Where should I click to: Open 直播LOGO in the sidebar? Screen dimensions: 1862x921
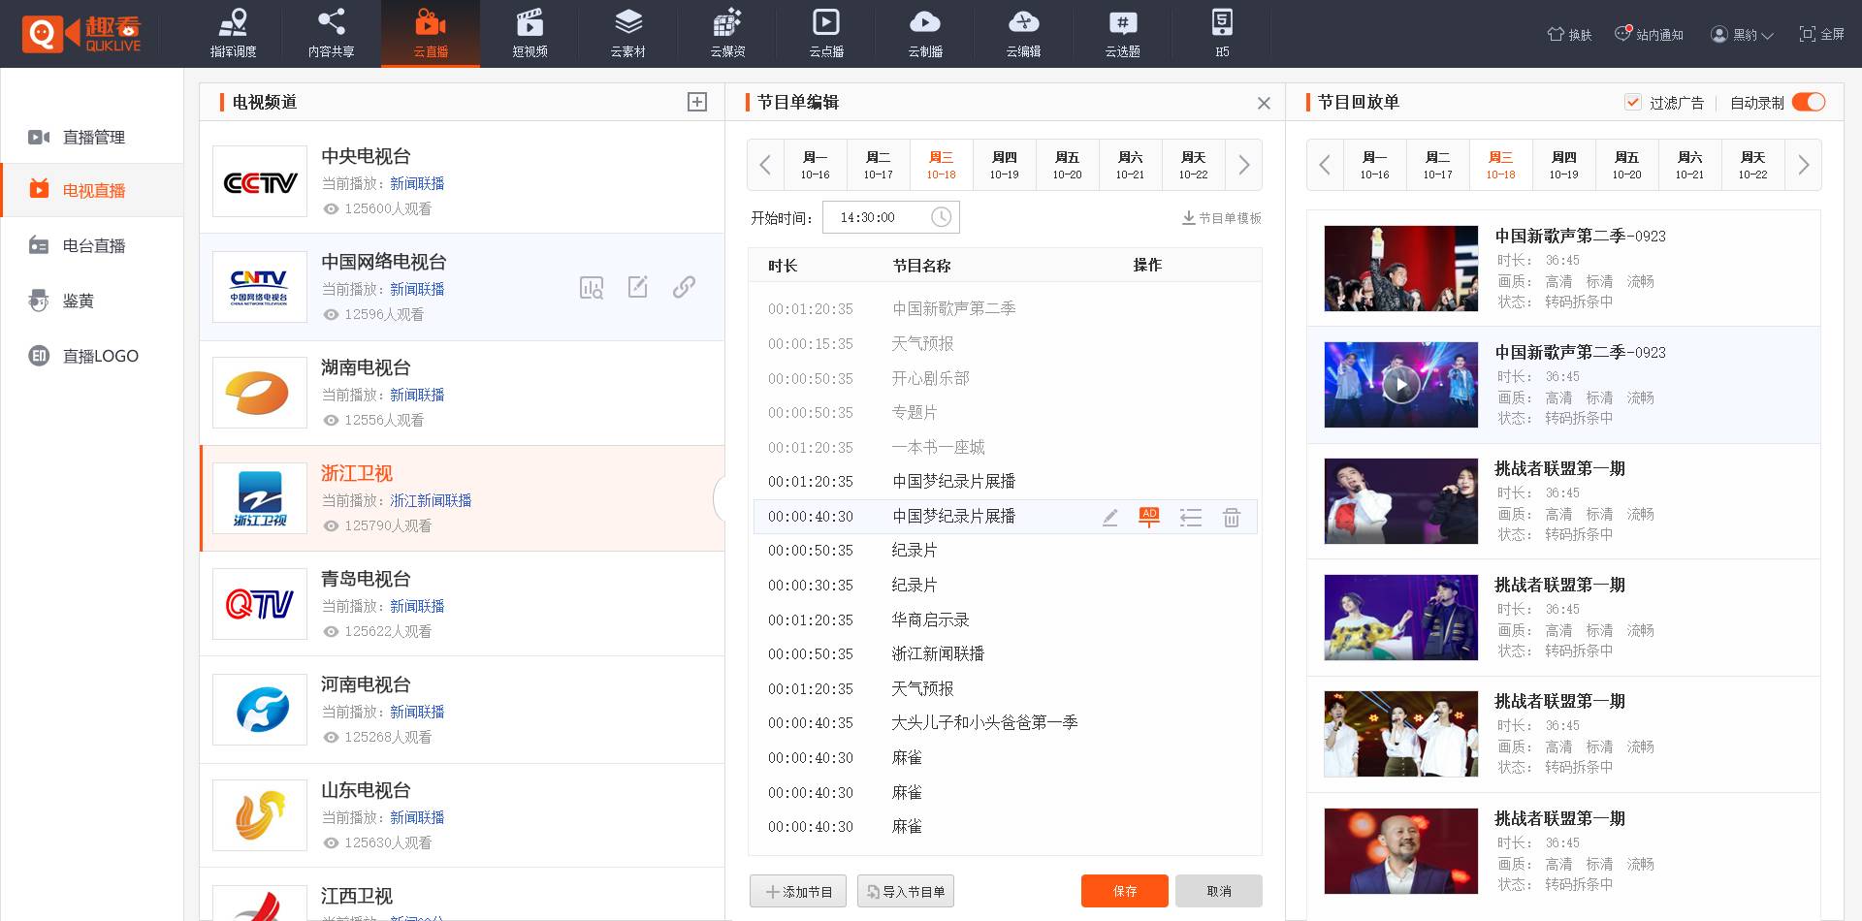pyautogui.click(x=92, y=356)
